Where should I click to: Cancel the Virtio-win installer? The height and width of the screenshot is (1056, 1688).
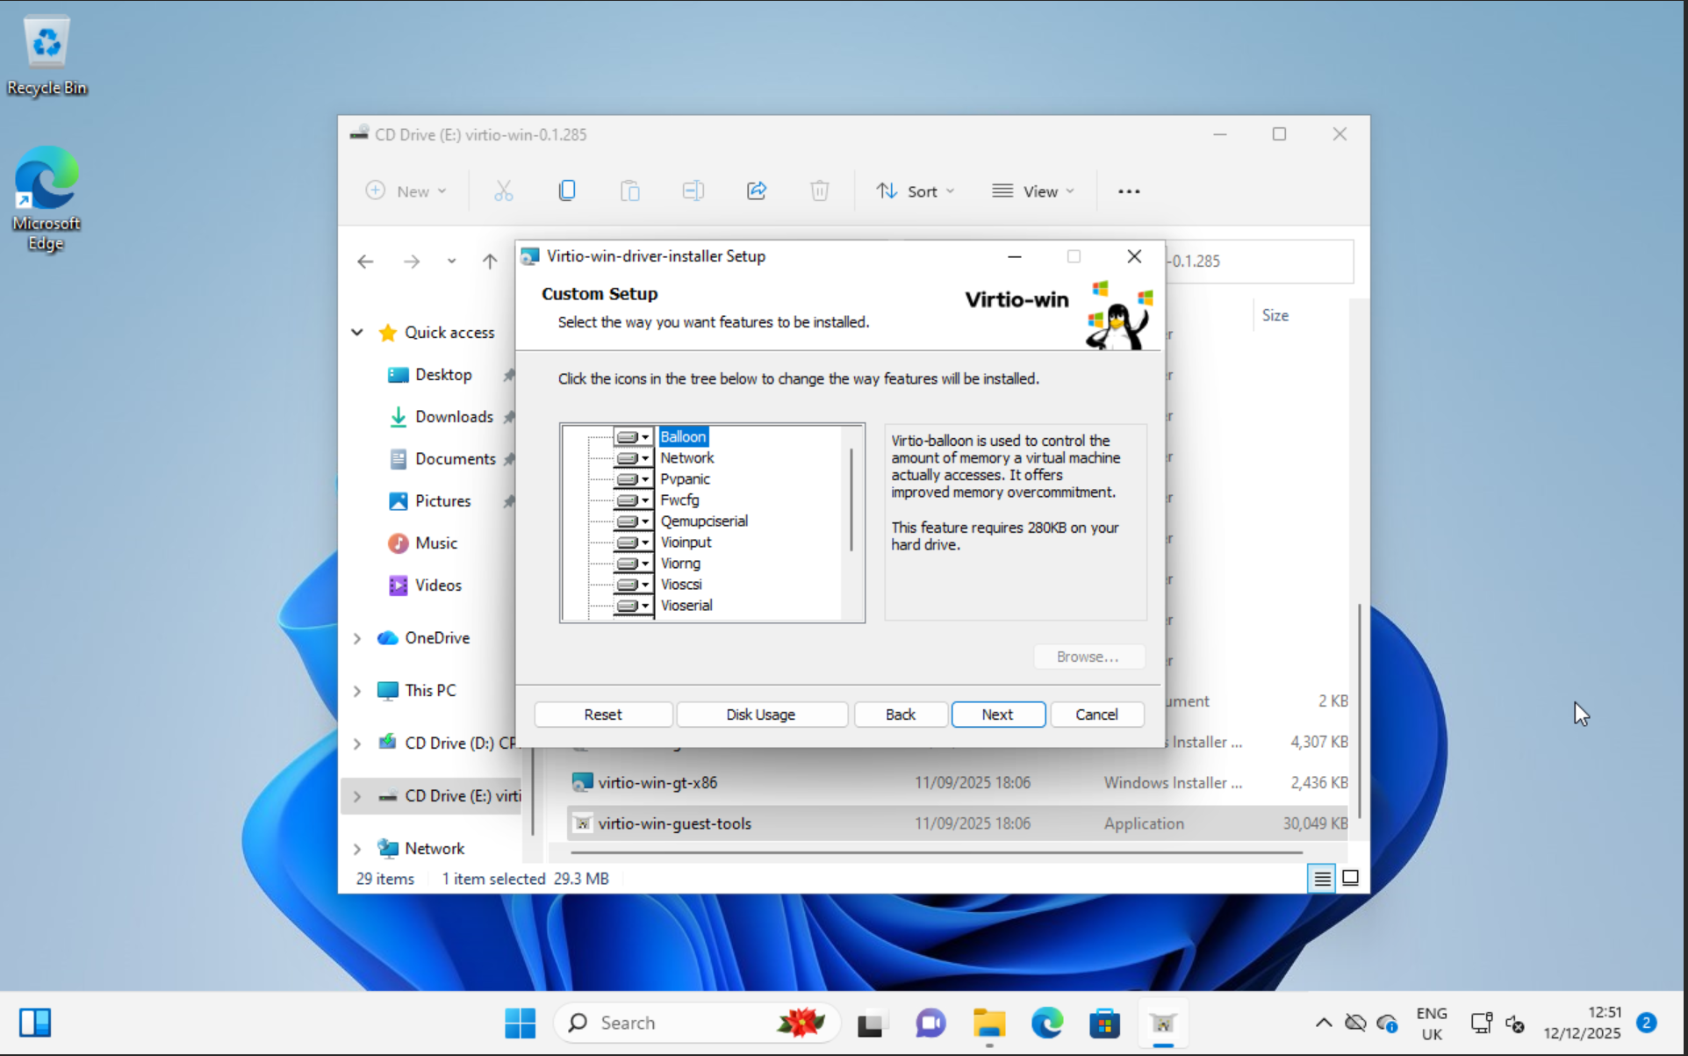tap(1097, 715)
